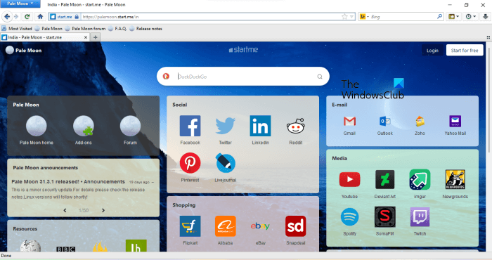
Task: Open the Youtube icon
Action: pyautogui.click(x=349, y=180)
